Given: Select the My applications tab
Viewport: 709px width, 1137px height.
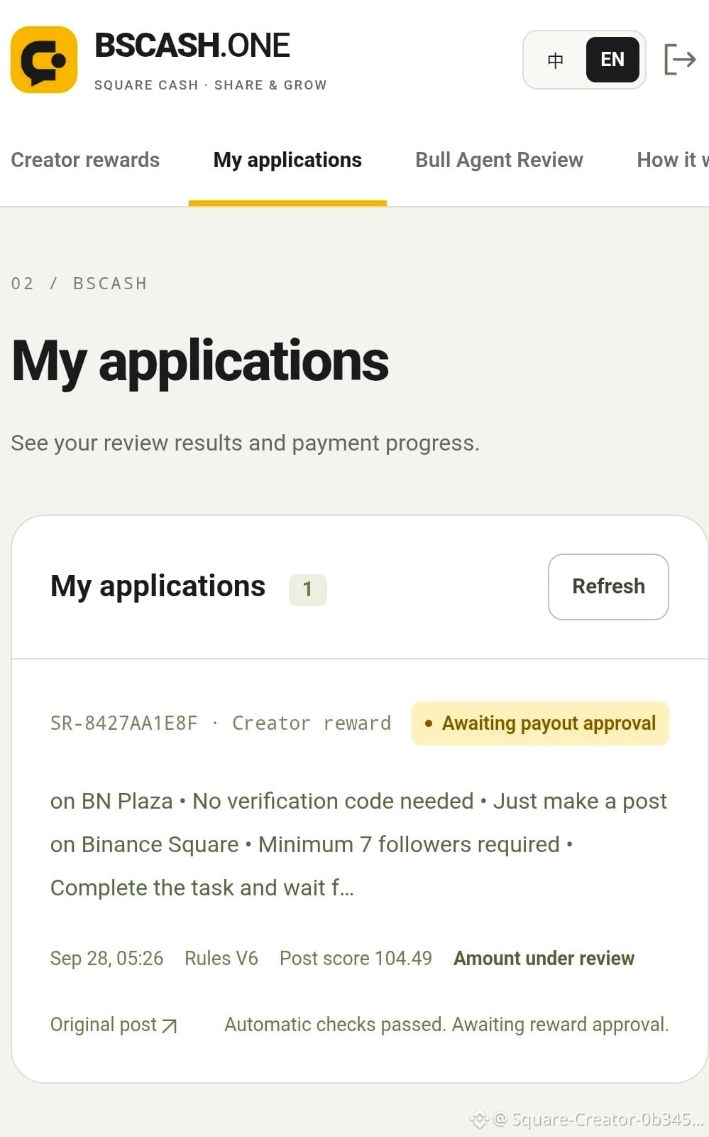Looking at the screenshot, I should (x=287, y=160).
